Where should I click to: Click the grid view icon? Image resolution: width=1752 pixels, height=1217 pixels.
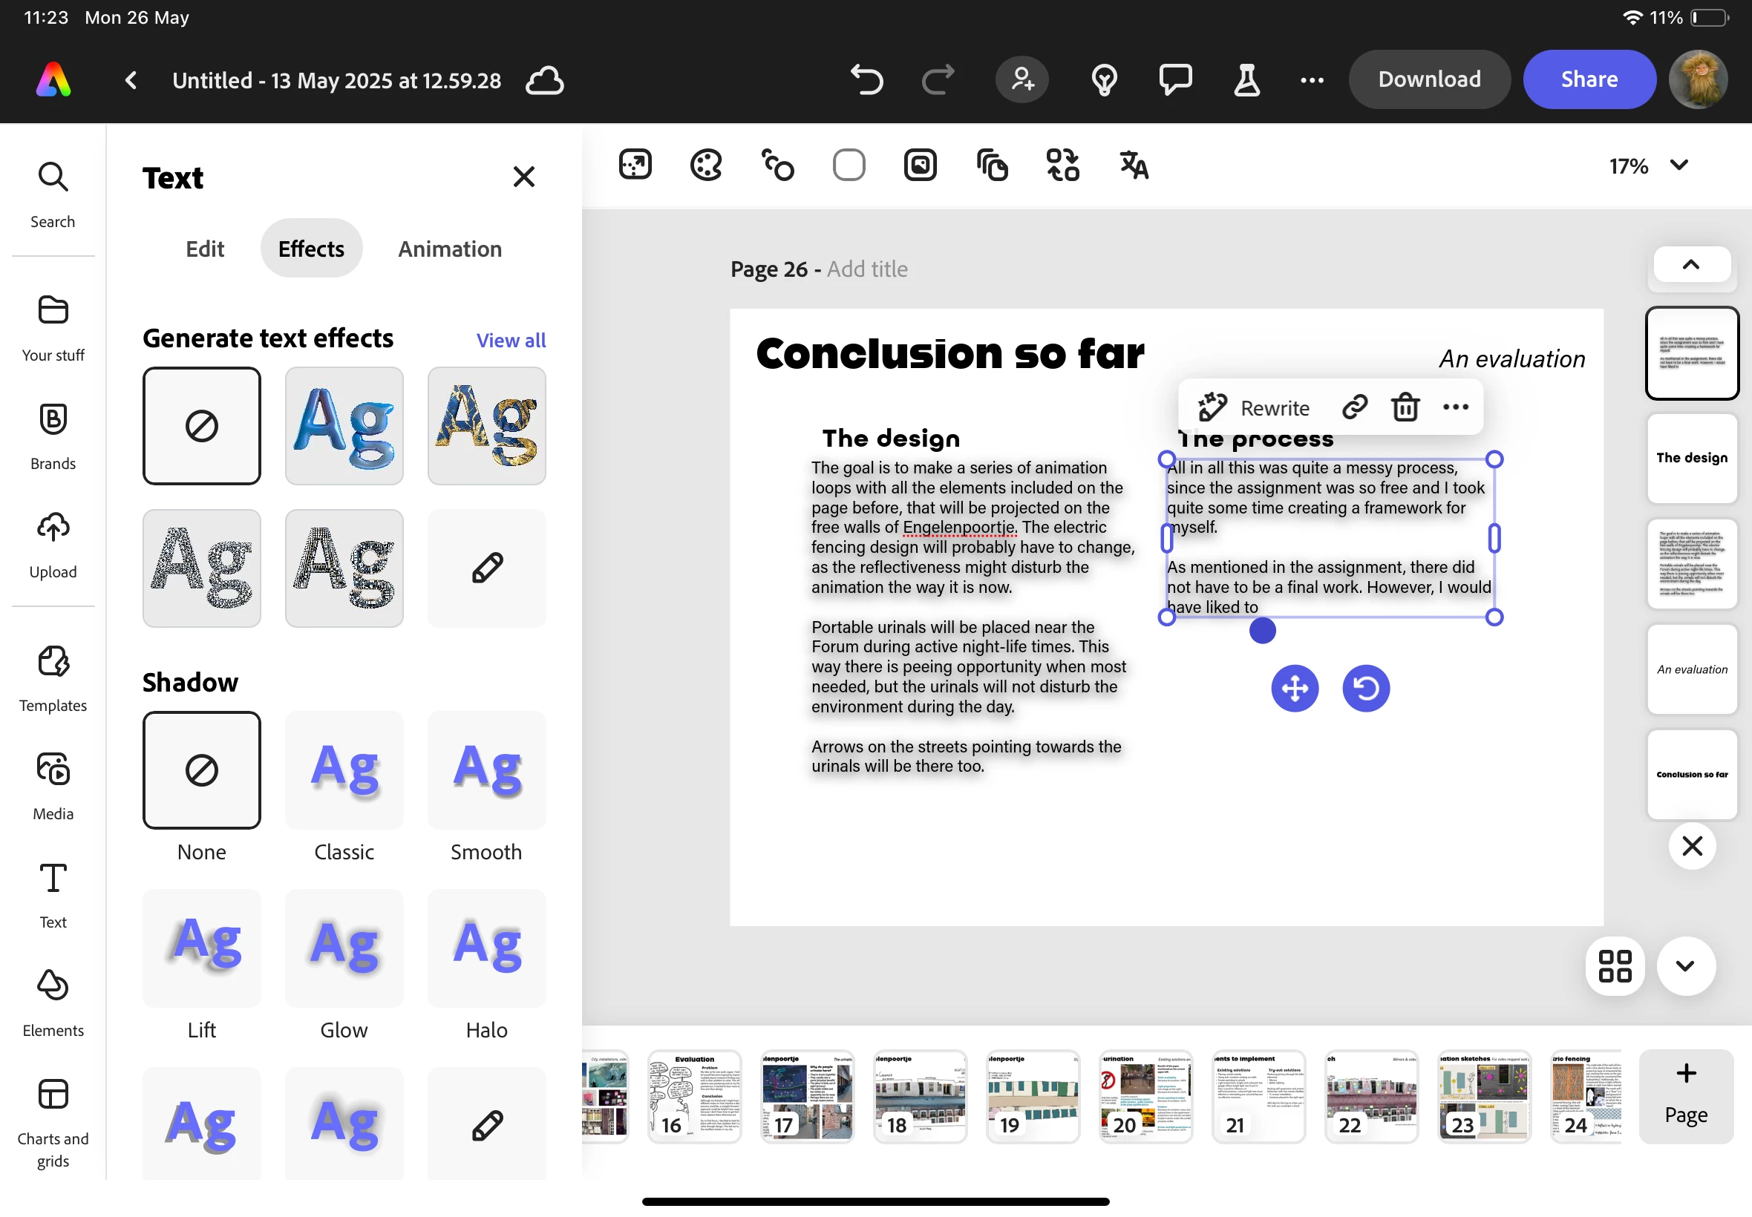click(1614, 966)
